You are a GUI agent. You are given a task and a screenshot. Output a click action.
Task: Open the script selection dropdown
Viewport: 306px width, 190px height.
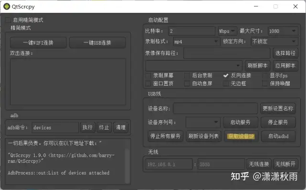(x=194, y=66)
